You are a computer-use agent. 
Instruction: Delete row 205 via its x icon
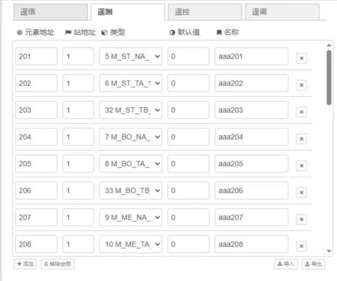(301, 166)
